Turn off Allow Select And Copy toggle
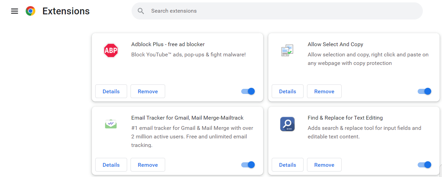Viewport: 442px width, 177px height. click(x=424, y=91)
